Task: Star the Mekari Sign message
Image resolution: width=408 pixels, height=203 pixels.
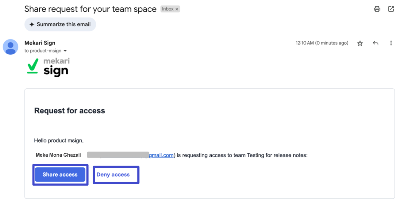Action: pos(360,43)
